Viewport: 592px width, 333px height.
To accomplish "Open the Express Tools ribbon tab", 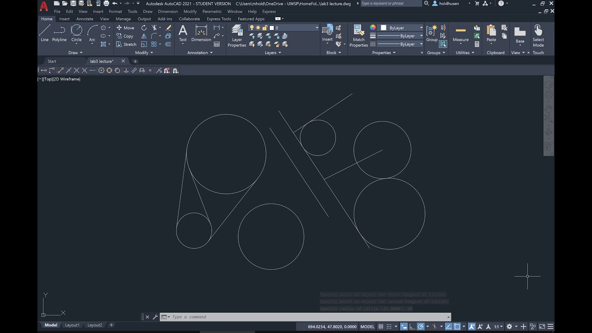I will pos(219,19).
